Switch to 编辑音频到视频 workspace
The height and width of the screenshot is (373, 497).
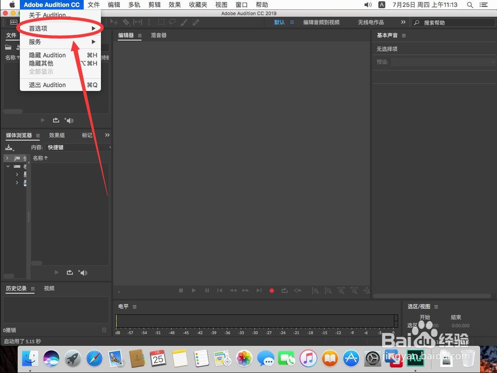pyautogui.click(x=321, y=22)
